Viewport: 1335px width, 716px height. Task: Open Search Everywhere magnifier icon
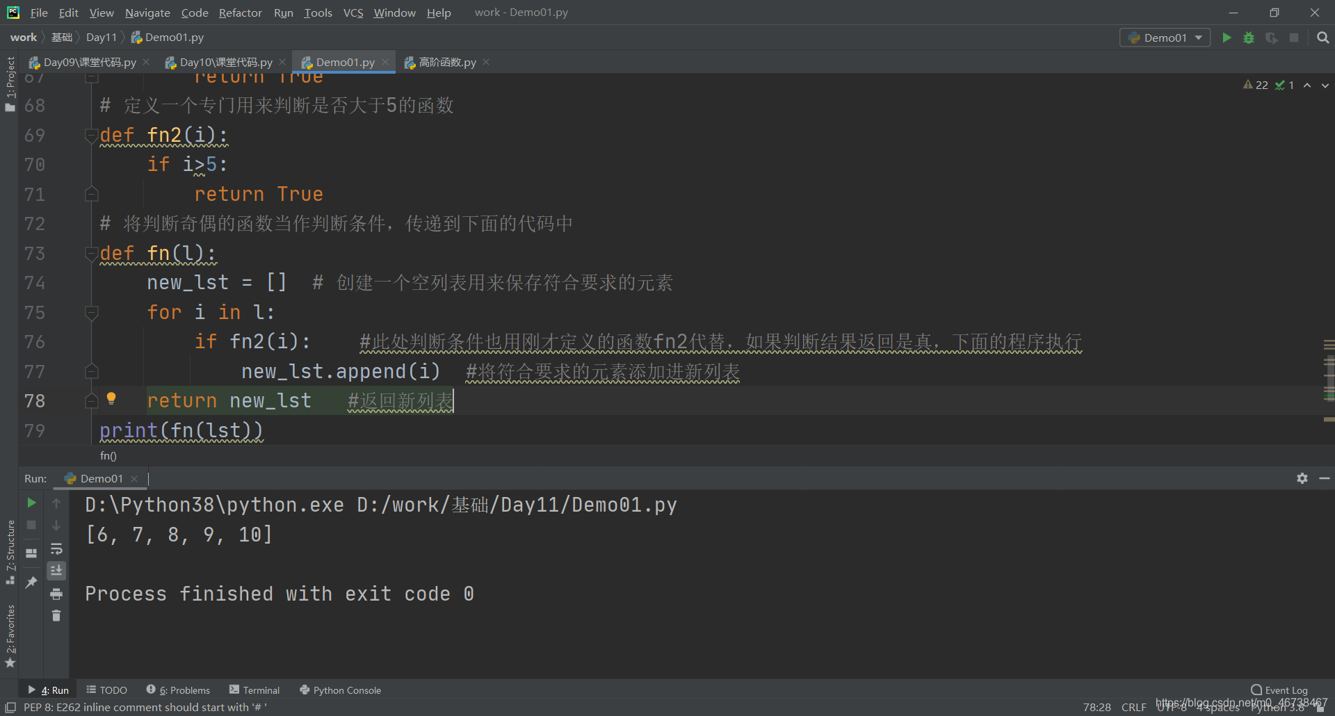pos(1322,38)
